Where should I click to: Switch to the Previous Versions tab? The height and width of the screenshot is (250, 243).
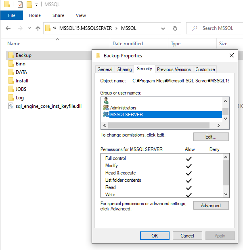(x=174, y=69)
